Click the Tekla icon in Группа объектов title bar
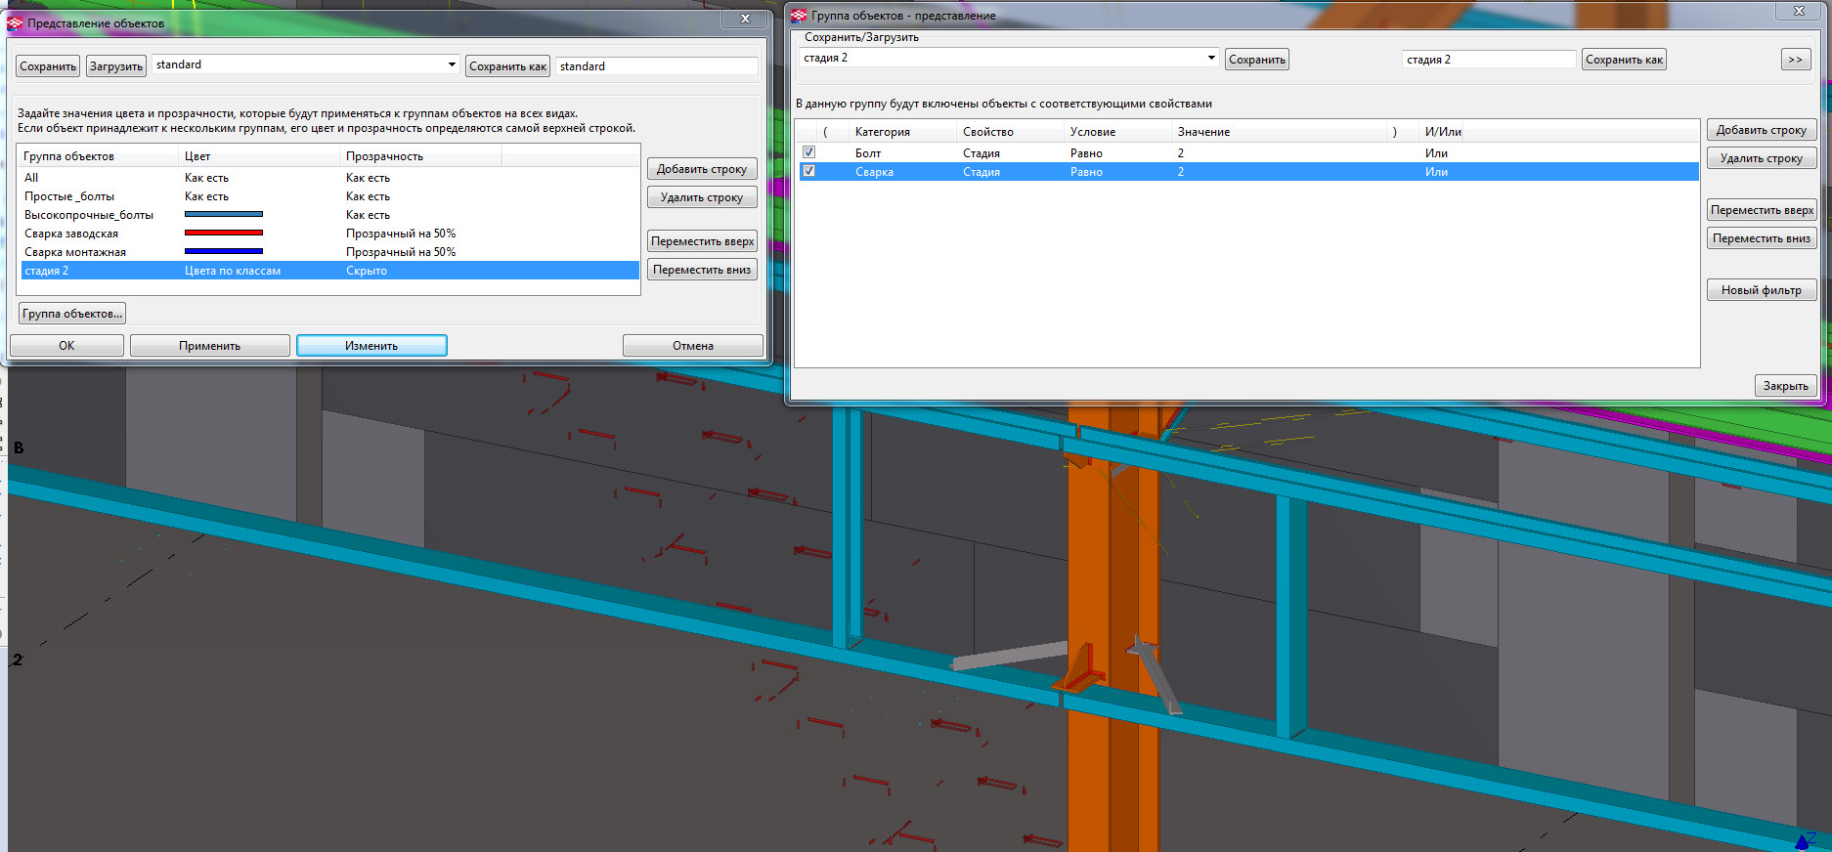1832x852 pixels. coord(800,16)
